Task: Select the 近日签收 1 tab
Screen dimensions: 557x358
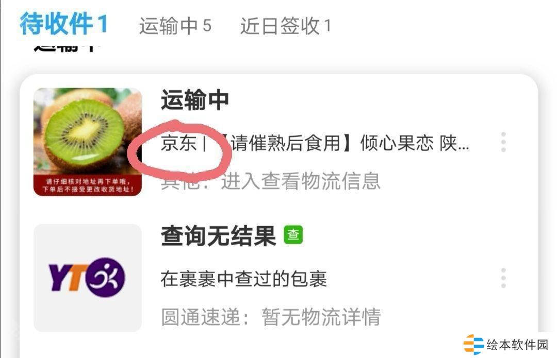Action: click(285, 26)
